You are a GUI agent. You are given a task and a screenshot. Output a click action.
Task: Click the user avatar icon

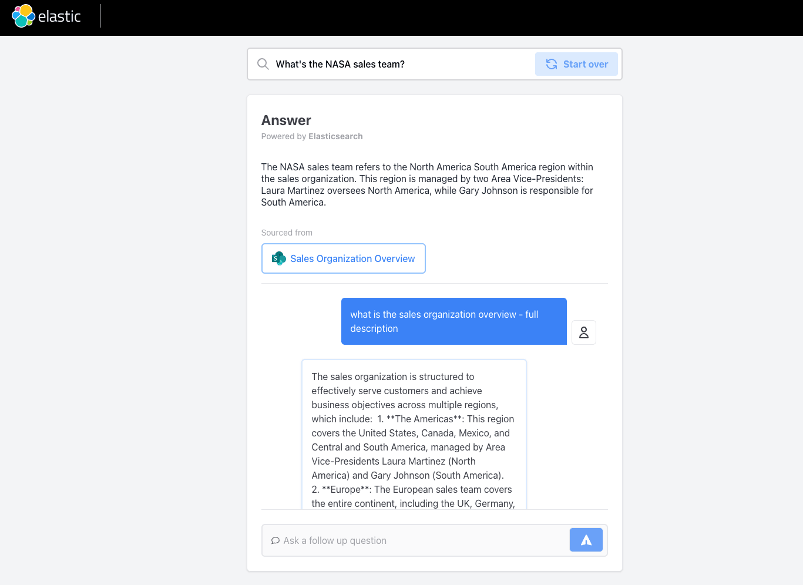click(x=584, y=332)
